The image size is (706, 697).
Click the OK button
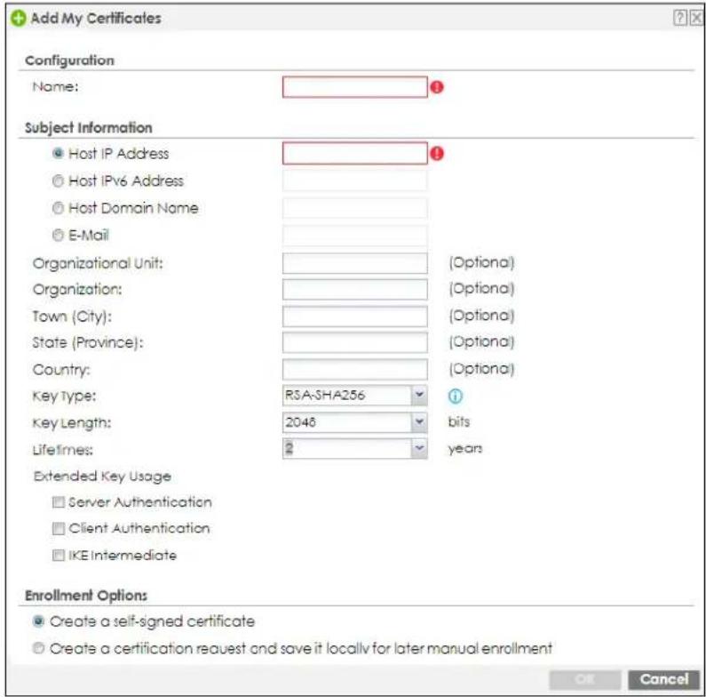[x=585, y=679]
